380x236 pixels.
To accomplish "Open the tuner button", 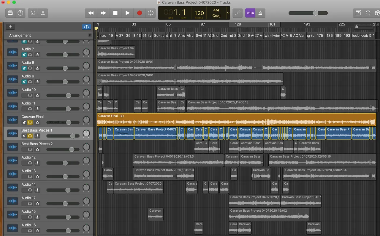I will point(237,13).
